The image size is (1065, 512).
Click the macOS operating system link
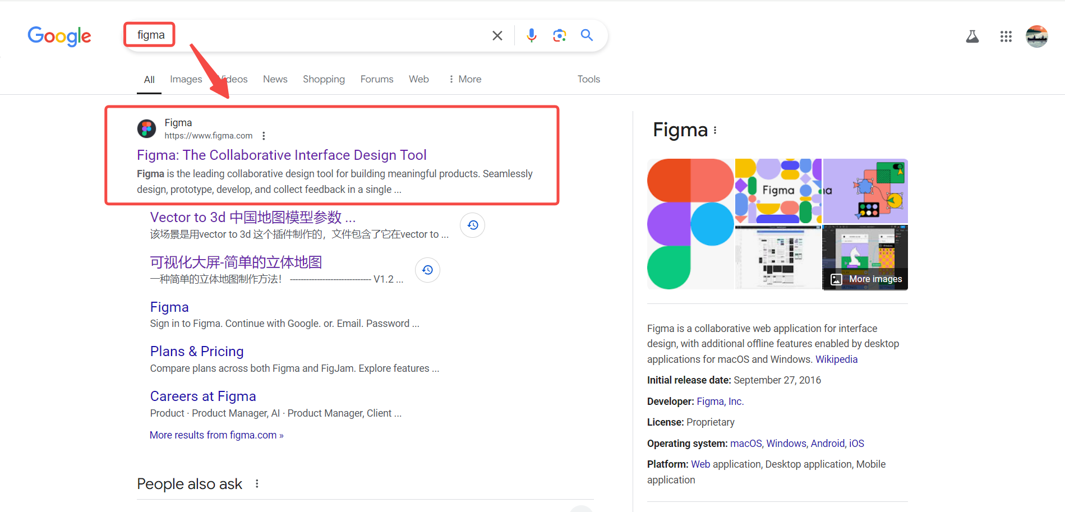pyautogui.click(x=745, y=444)
